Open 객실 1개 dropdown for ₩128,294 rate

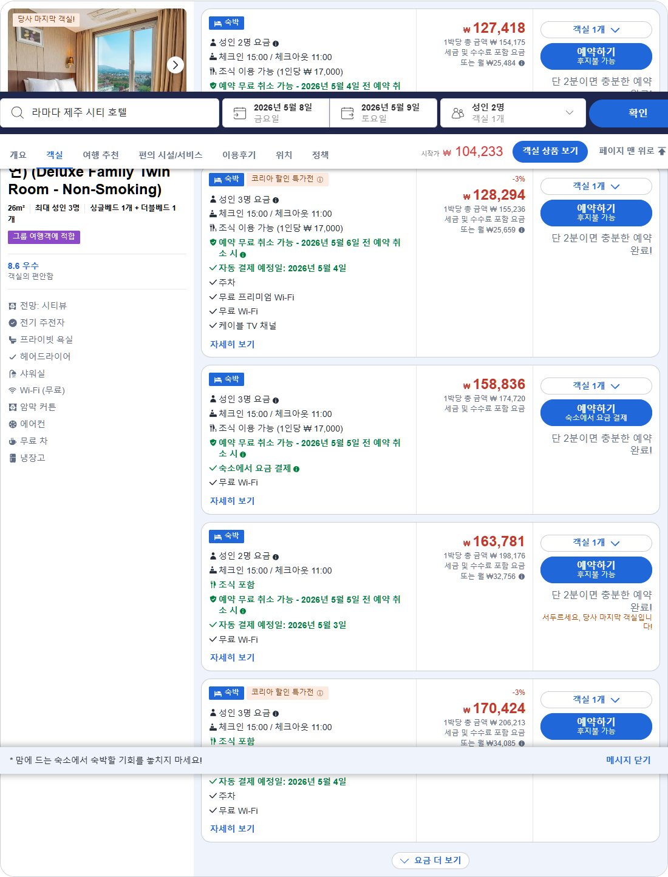point(596,186)
